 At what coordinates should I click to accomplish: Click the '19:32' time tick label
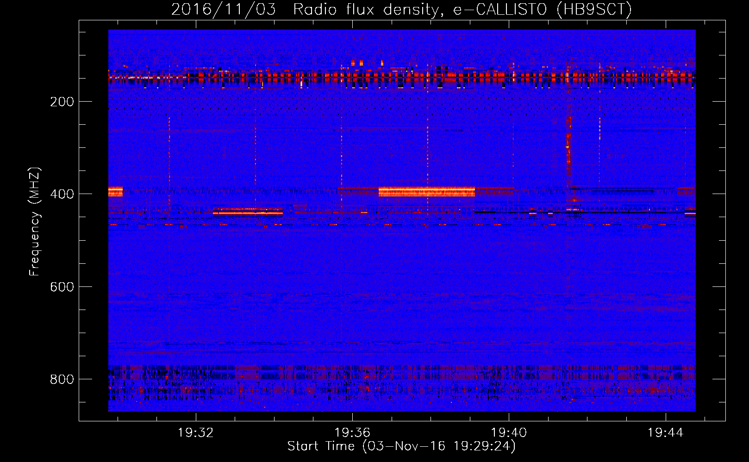point(196,433)
